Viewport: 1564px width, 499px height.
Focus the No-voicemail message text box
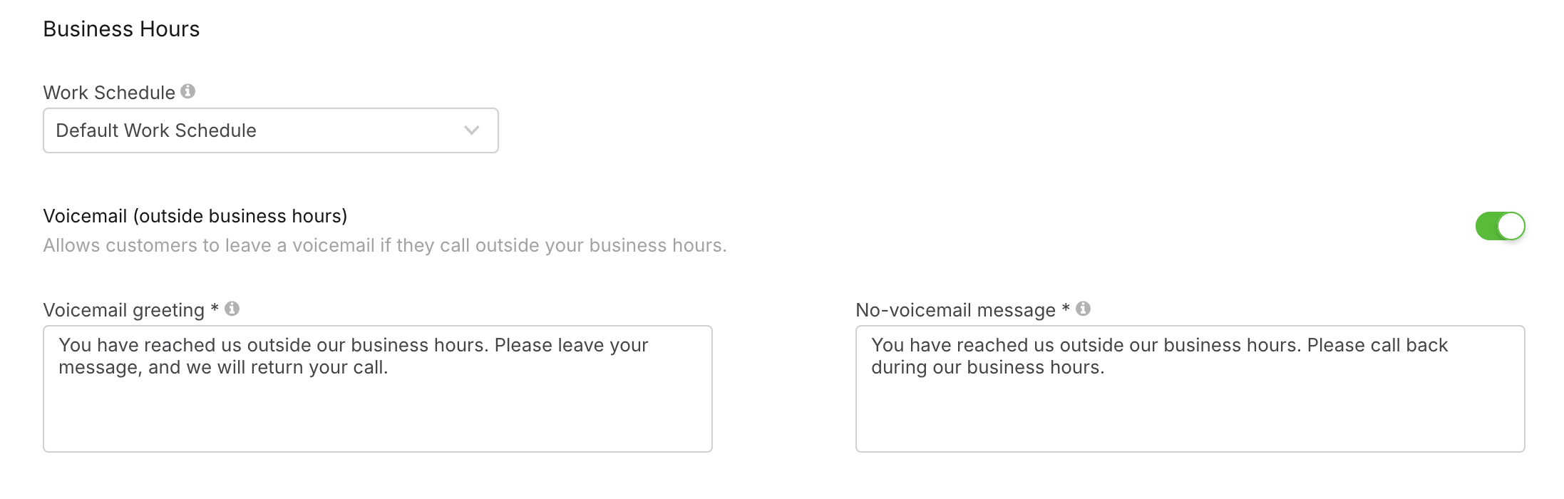(1190, 389)
